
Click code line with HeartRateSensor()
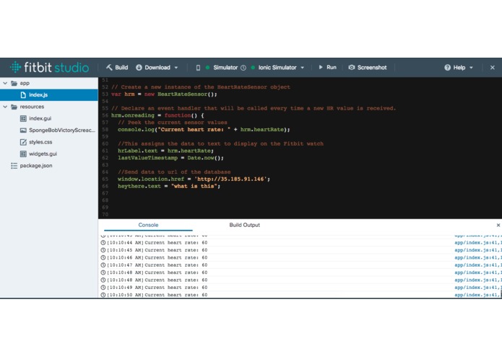tap(164, 94)
